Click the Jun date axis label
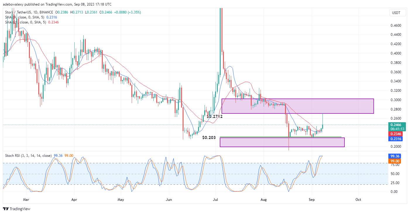This screenshot has height=214, width=410. coord(169,199)
